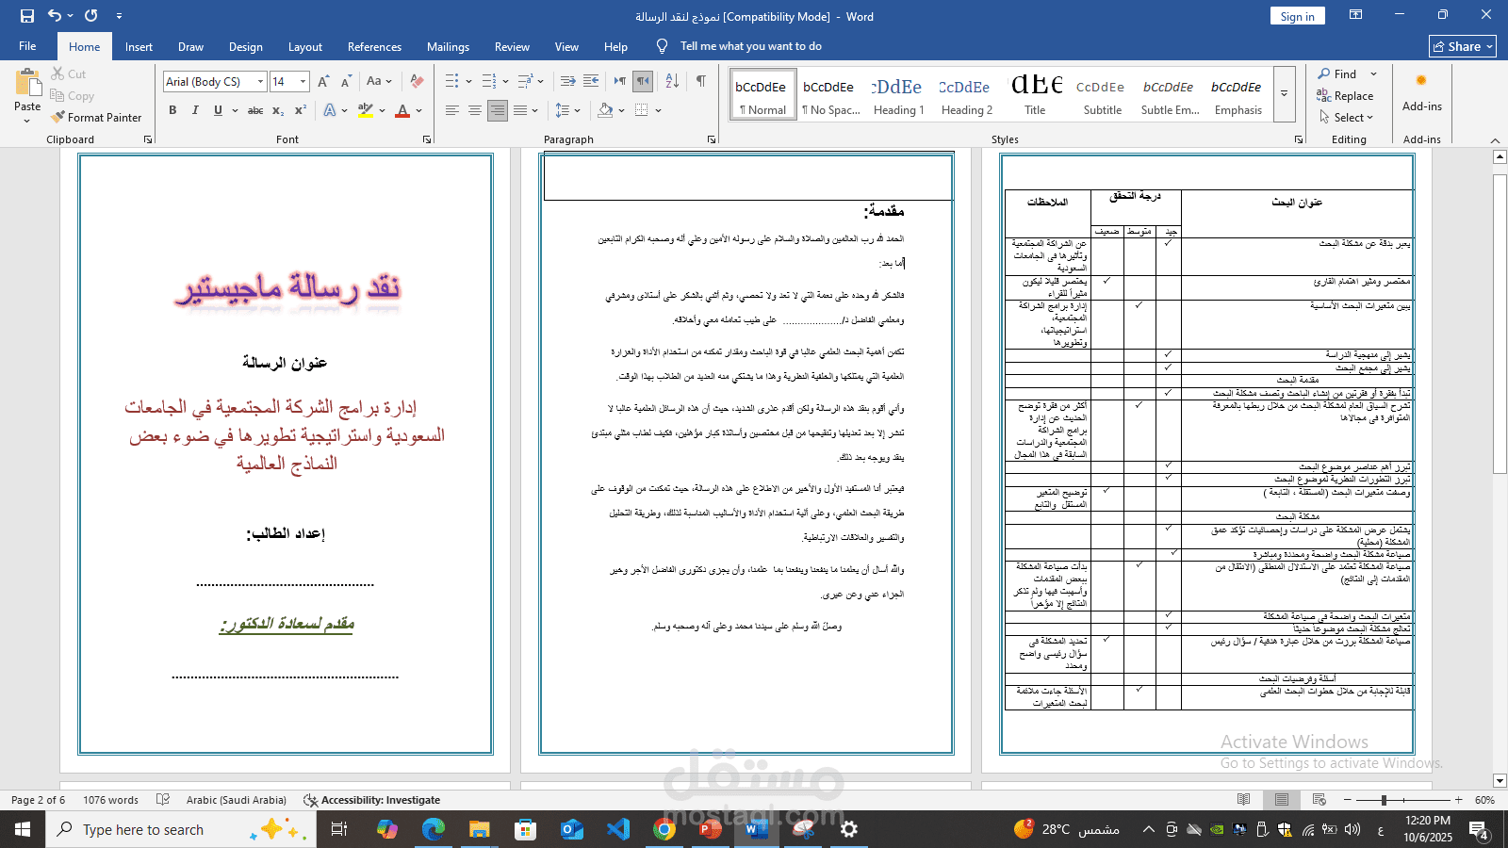Open the Select dropdown in Editing

pos(1346,118)
